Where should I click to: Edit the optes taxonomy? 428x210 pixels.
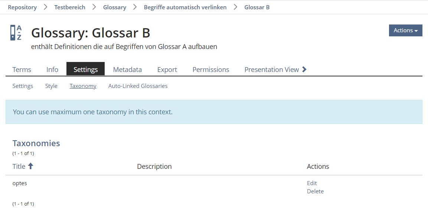[x=312, y=183]
